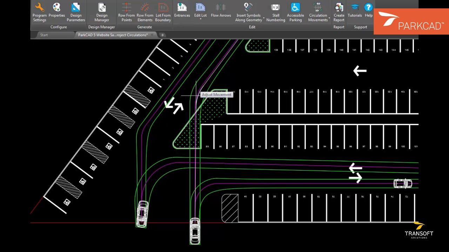The width and height of the screenshot is (449, 252).
Task: Open the Stall Numbering tool
Action: click(276, 13)
